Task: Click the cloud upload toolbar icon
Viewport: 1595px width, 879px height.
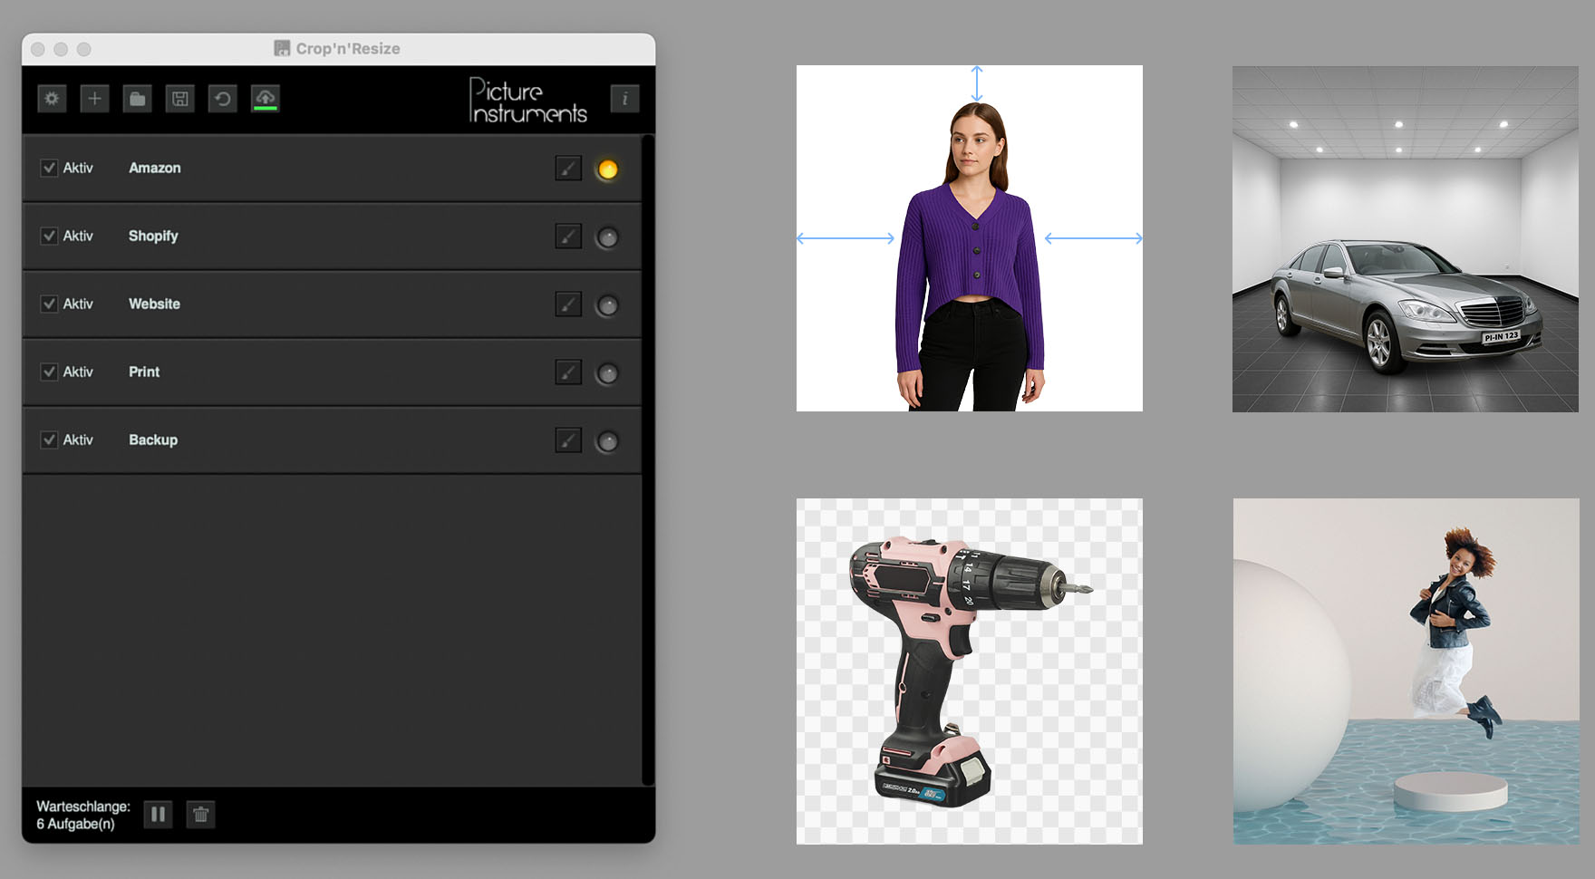Action: coord(265,99)
